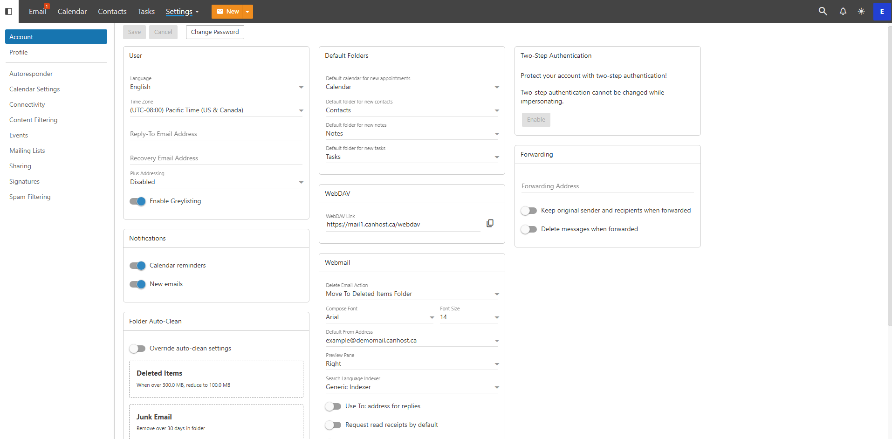Click the Forwarding Address field
The height and width of the screenshot is (439, 892).
[607, 186]
